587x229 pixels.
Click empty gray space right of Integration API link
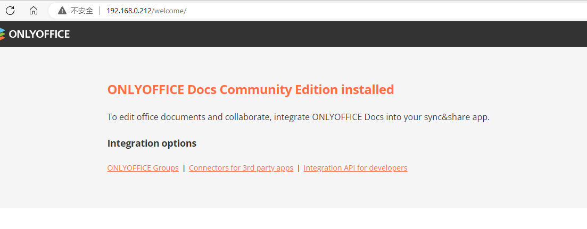click(490, 168)
